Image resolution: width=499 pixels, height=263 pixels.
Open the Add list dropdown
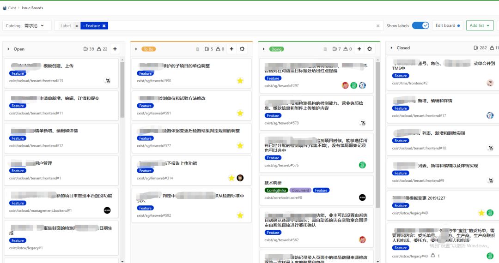480,25
